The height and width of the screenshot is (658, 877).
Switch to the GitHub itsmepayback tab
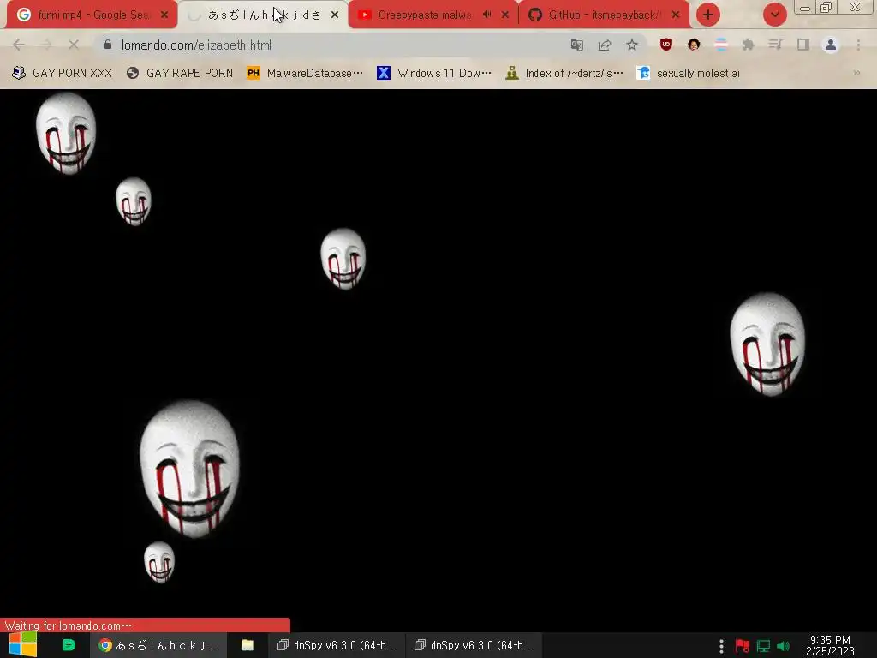[603, 15]
